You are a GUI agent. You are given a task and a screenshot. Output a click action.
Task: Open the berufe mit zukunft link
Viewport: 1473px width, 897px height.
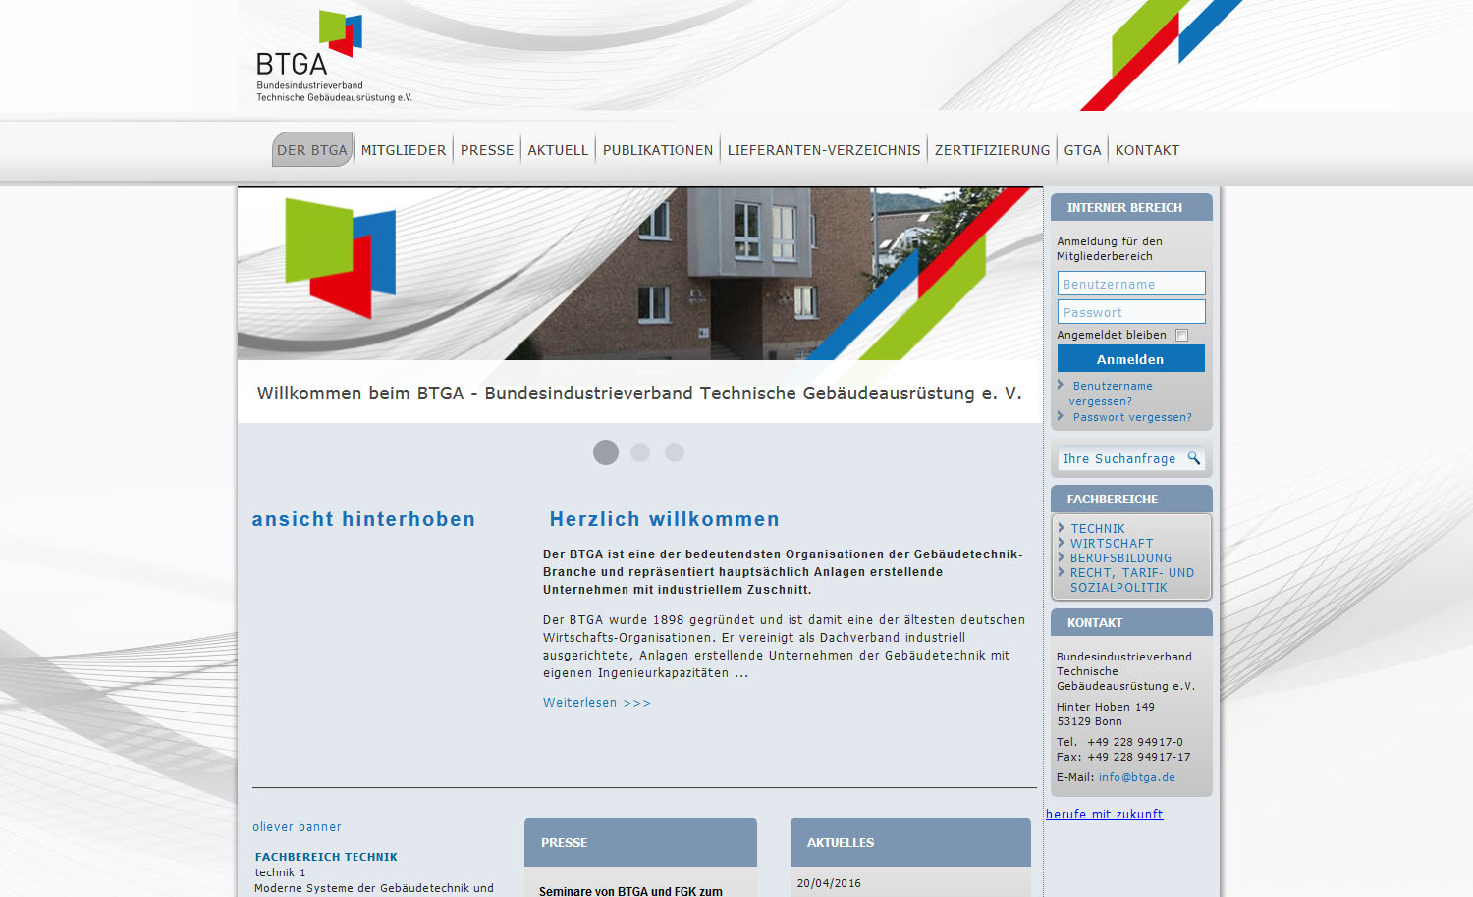click(1104, 815)
